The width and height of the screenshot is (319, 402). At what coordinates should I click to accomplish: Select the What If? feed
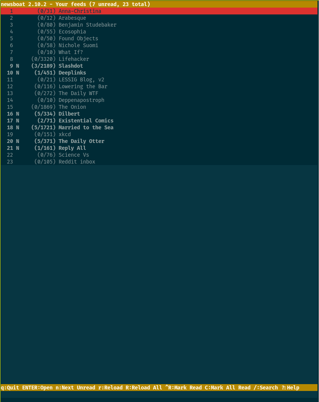click(x=159, y=52)
